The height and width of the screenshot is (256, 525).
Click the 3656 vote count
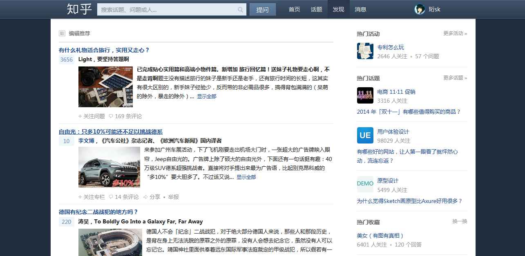click(x=67, y=60)
